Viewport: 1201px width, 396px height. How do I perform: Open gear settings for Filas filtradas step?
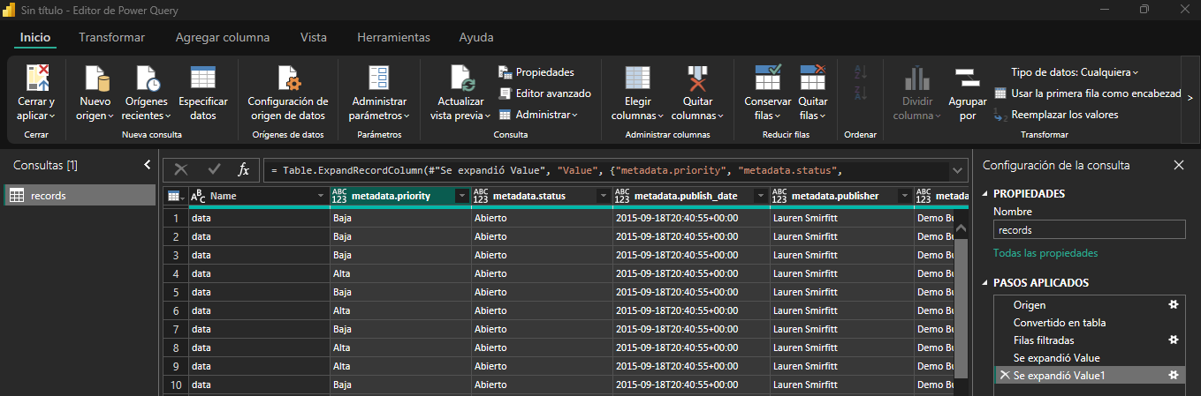coord(1174,340)
